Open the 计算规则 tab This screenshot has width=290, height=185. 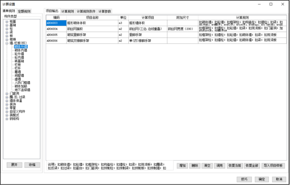68,11
